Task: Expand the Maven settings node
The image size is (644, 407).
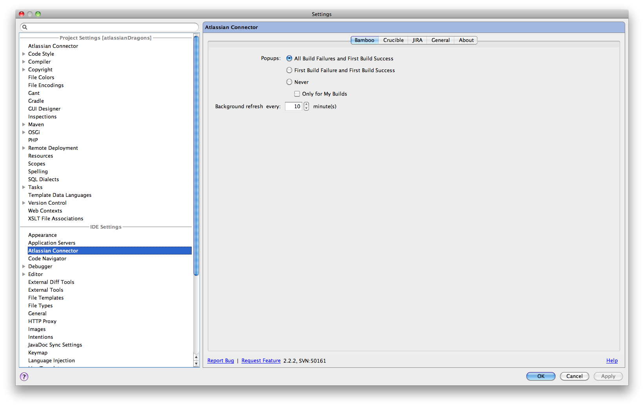Action: (x=24, y=125)
